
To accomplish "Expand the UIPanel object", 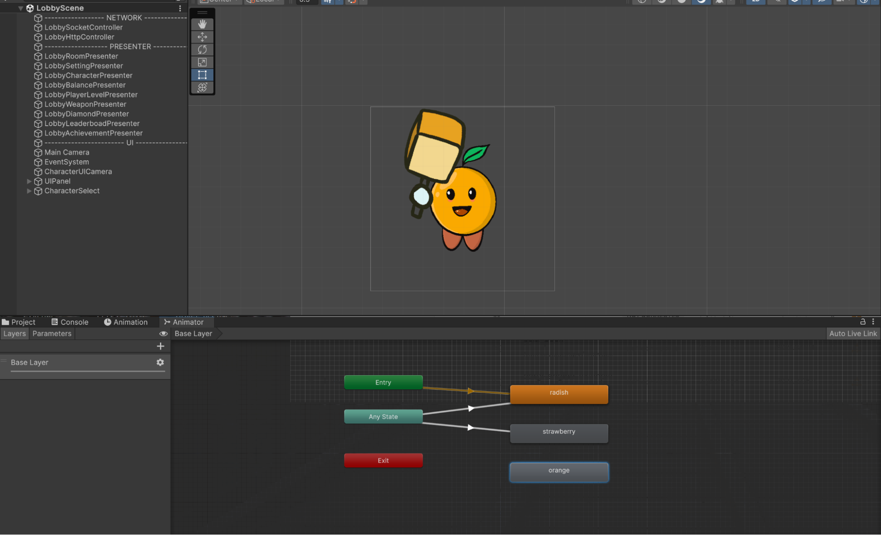I will [29, 181].
